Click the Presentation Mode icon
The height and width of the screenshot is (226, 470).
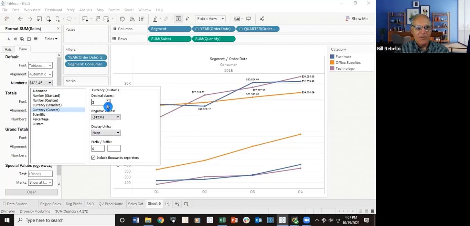point(248,19)
